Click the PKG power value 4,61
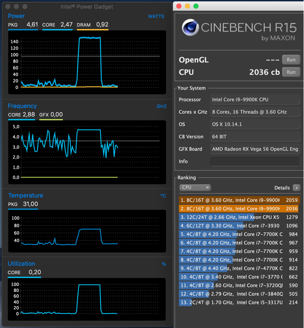The image size is (304, 328). tap(32, 24)
